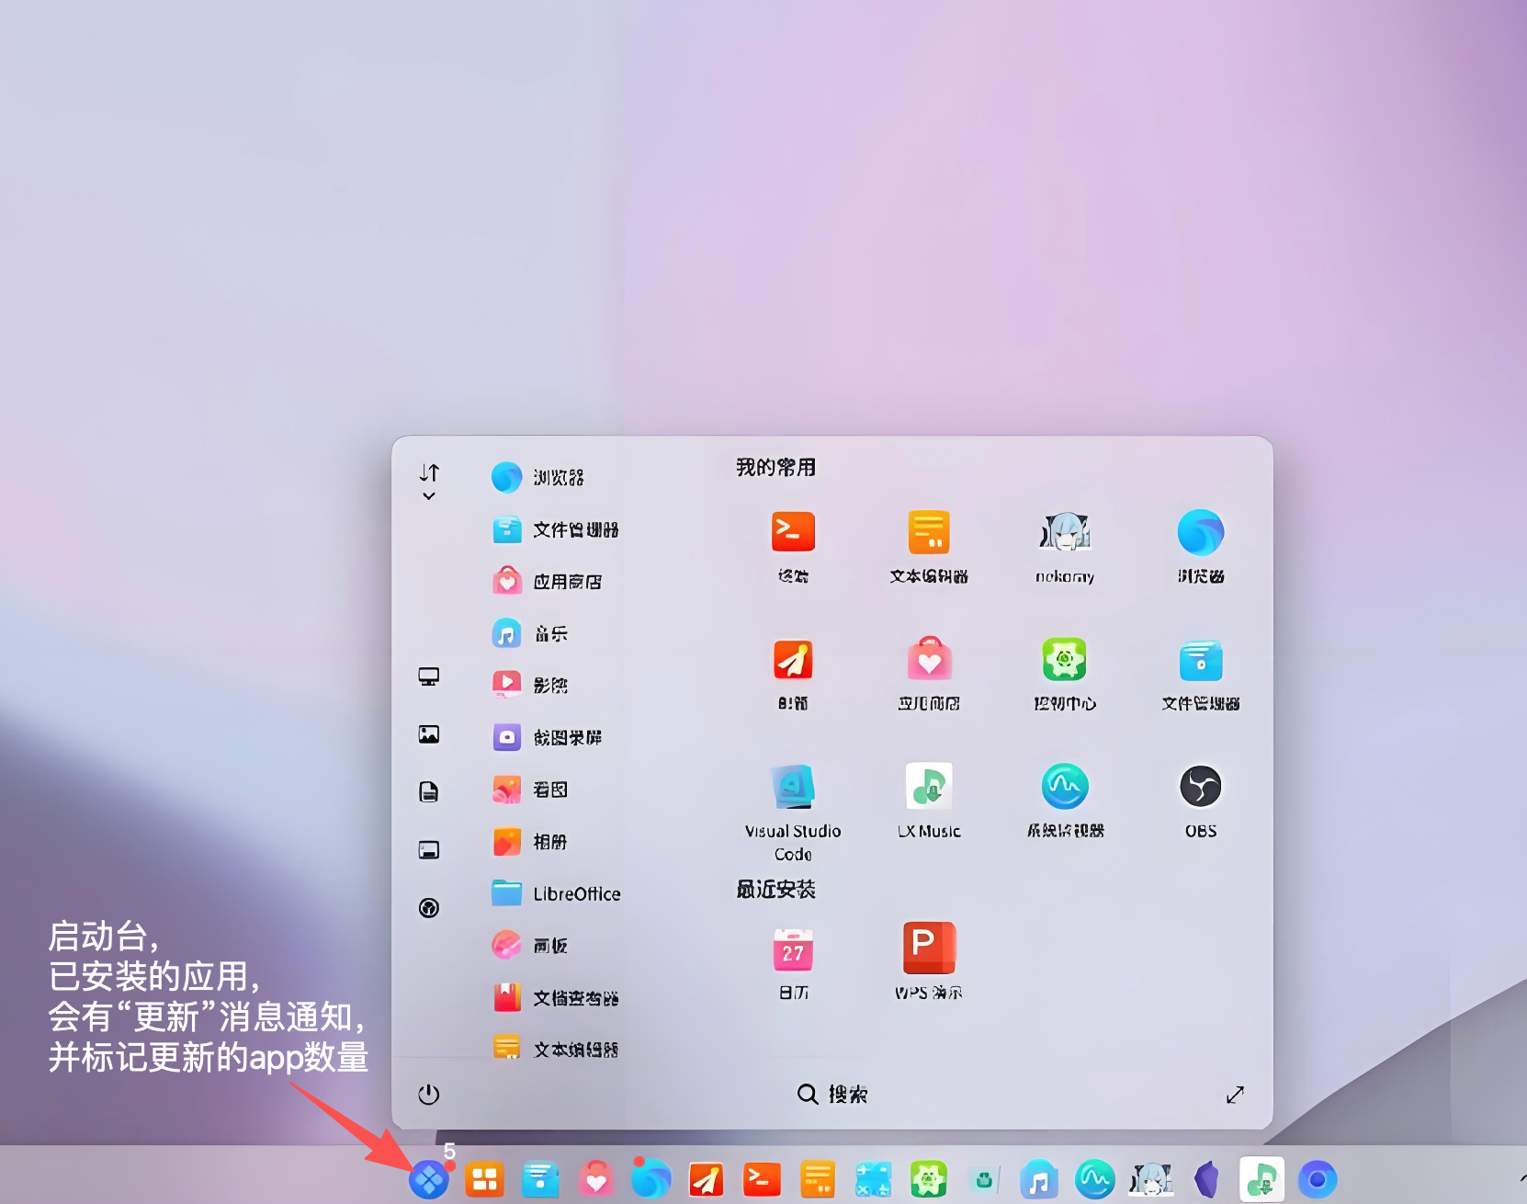The height and width of the screenshot is (1204, 1527).
Task: Open the pictures shortcut in launcher sidebar
Action: click(x=429, y=734)
